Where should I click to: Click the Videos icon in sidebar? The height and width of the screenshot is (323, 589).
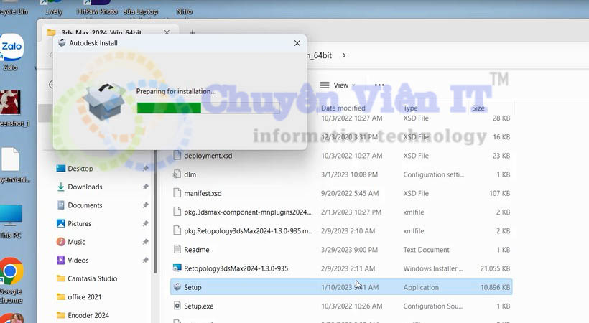[x=60, y=260]
